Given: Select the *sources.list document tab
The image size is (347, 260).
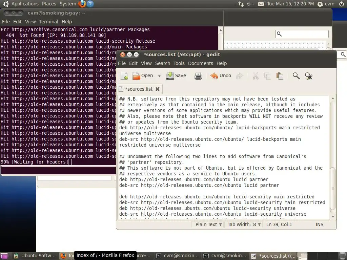Looking at the screenshot, I should (x=139, y=89).
